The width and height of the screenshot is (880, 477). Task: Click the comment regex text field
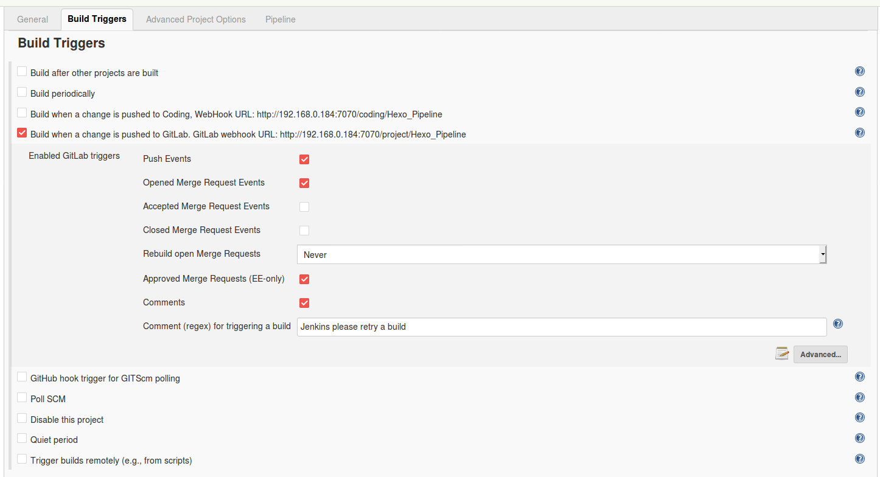click(561, 327)
